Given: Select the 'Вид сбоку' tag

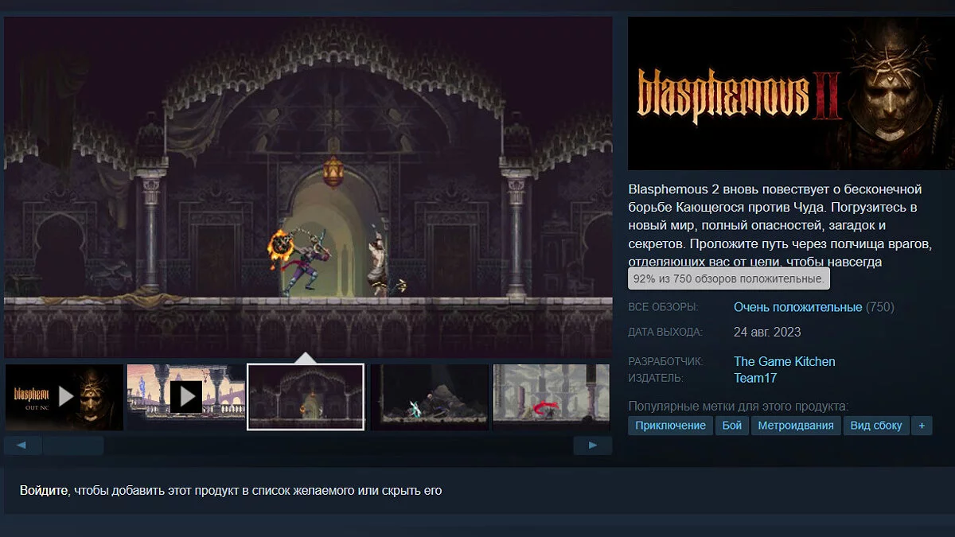Looking at the screenshot, I should pos(876,426).
